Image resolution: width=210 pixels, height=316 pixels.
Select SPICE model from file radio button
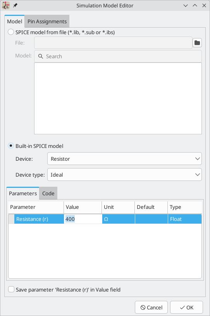pyautogui.click(x=11, y=32)
